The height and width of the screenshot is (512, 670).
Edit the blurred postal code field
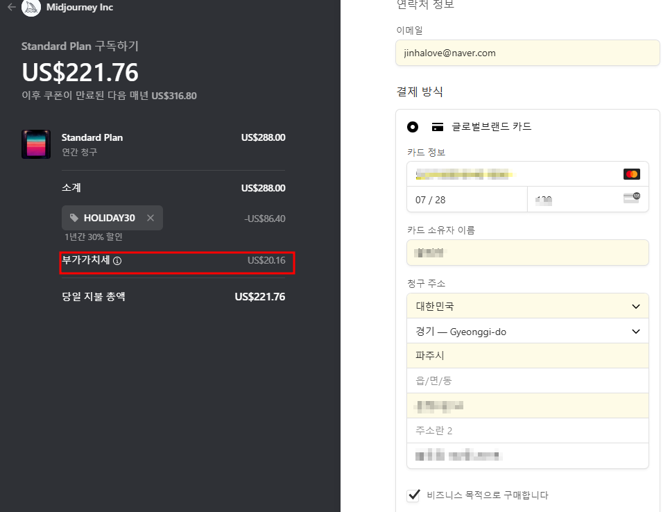click(528, 456)
